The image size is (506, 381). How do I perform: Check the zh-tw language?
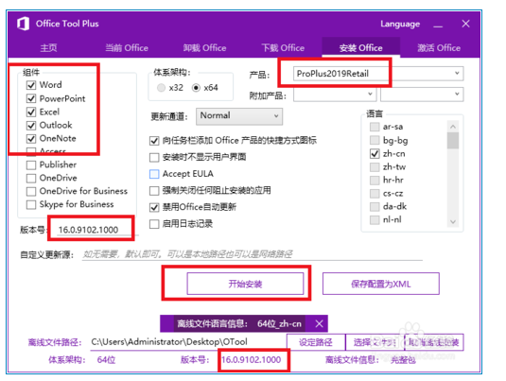click(x=375, y=166)
